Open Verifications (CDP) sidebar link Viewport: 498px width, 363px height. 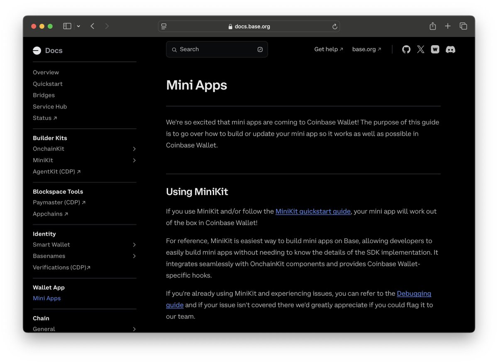[62, 268]
